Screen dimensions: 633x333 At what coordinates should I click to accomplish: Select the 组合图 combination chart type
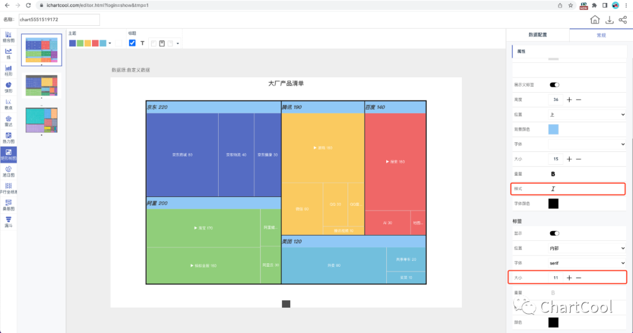click(8, 37)
